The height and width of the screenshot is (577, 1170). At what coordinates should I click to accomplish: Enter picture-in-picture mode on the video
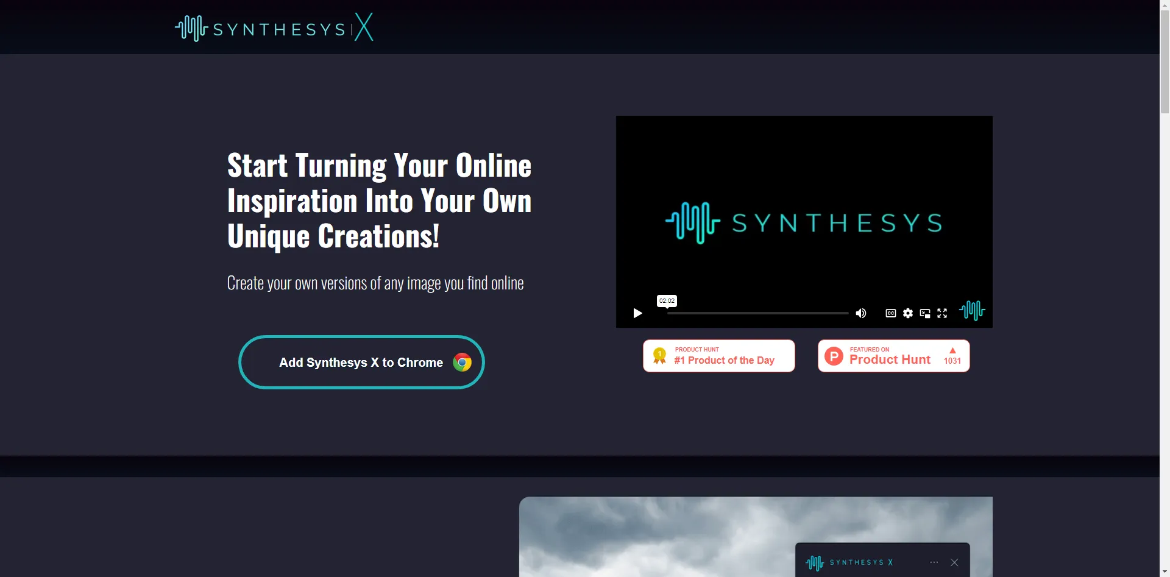coord(924,313)
